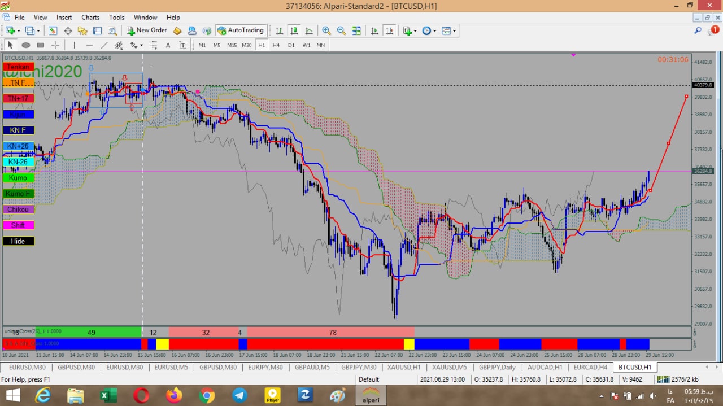
Task: Open the chart templates dropdown
Action: [x=454, y=31]
